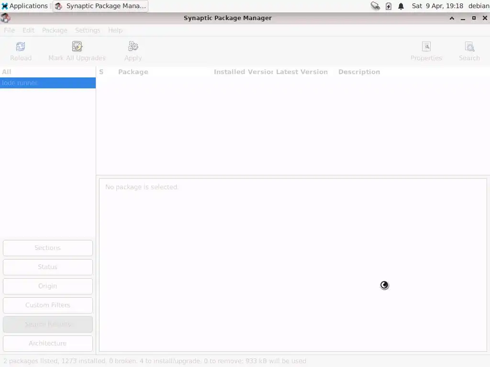Click the network connection tray icon
This screenshot has height=367, width=490.
tap(375, 6)
